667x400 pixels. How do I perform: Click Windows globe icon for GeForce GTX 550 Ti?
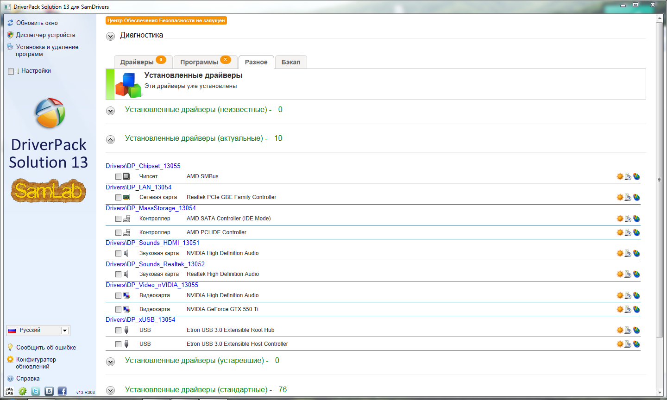point(636,309)
